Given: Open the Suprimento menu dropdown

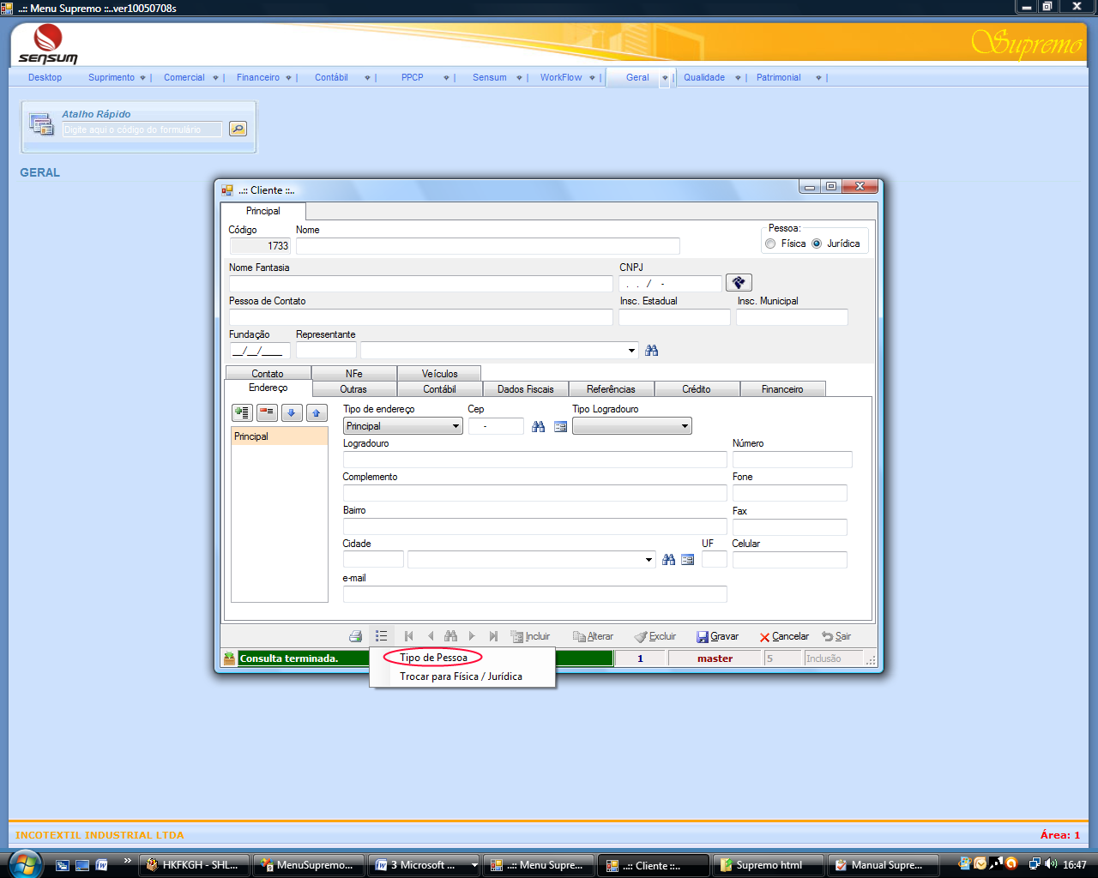Looking at the screenshot, I should pos(142,78).
